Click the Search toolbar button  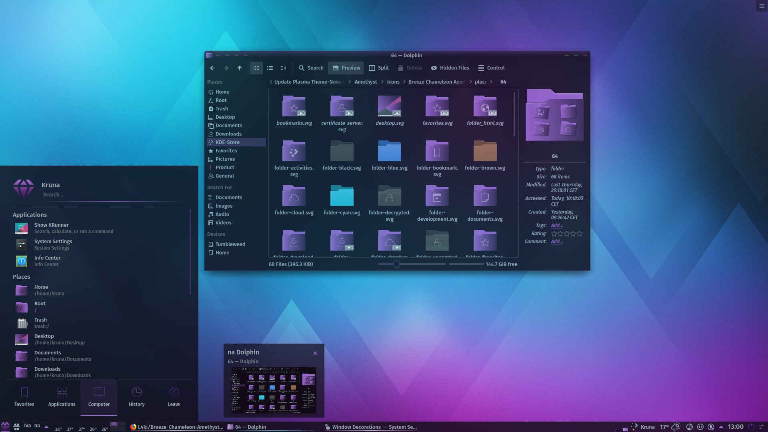311,68
